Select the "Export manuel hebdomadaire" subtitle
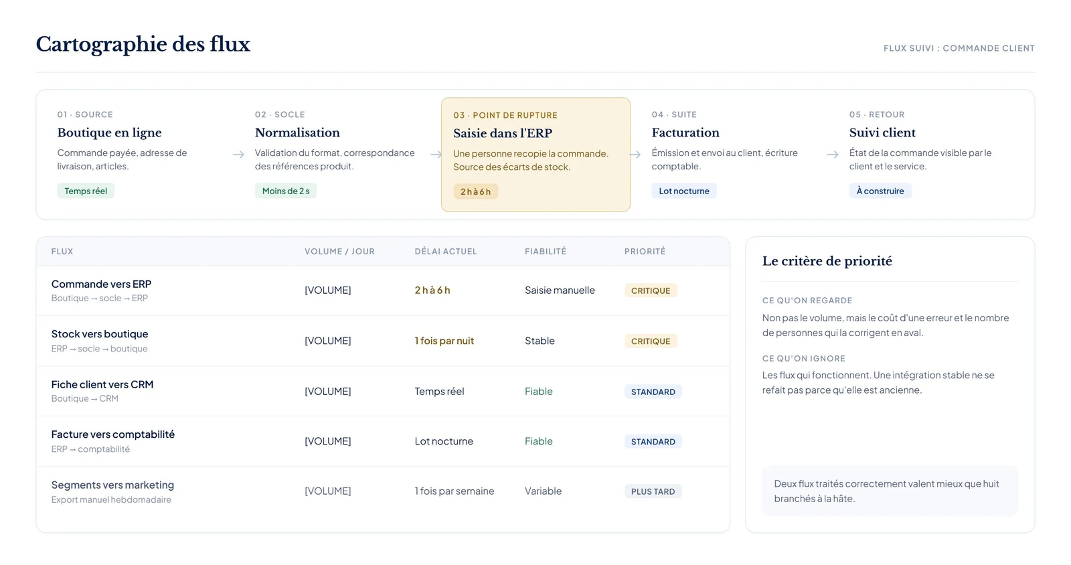Image resolution: width=1071 pixels, height=565 pixels. (111, 500)
